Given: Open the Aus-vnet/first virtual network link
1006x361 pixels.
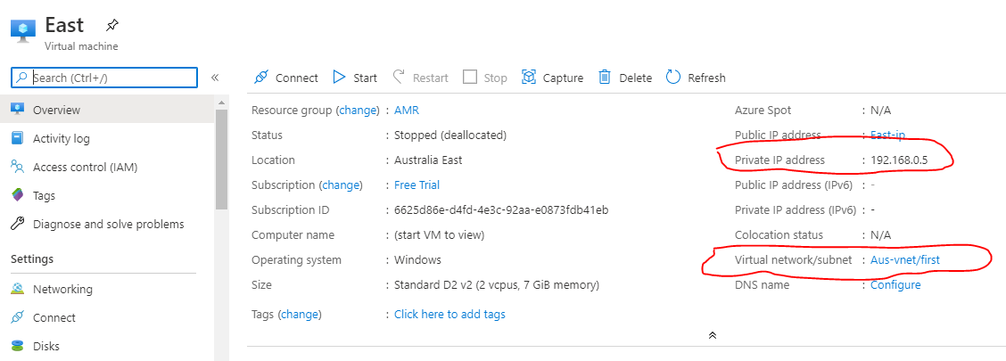Looking at the screenshot, I should 905,259.
